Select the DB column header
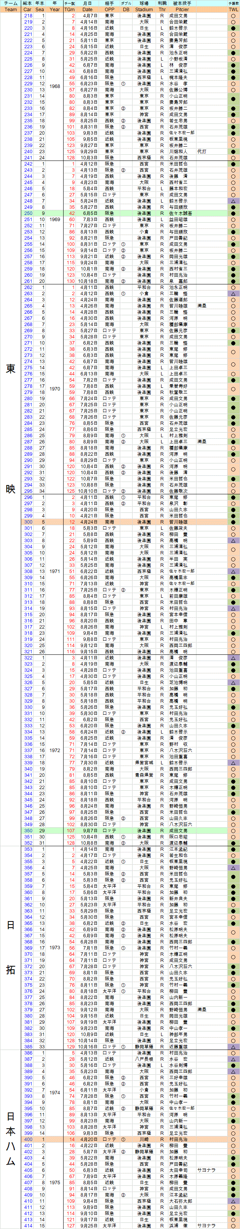The image size is (240, 1229). coord(126,9)
